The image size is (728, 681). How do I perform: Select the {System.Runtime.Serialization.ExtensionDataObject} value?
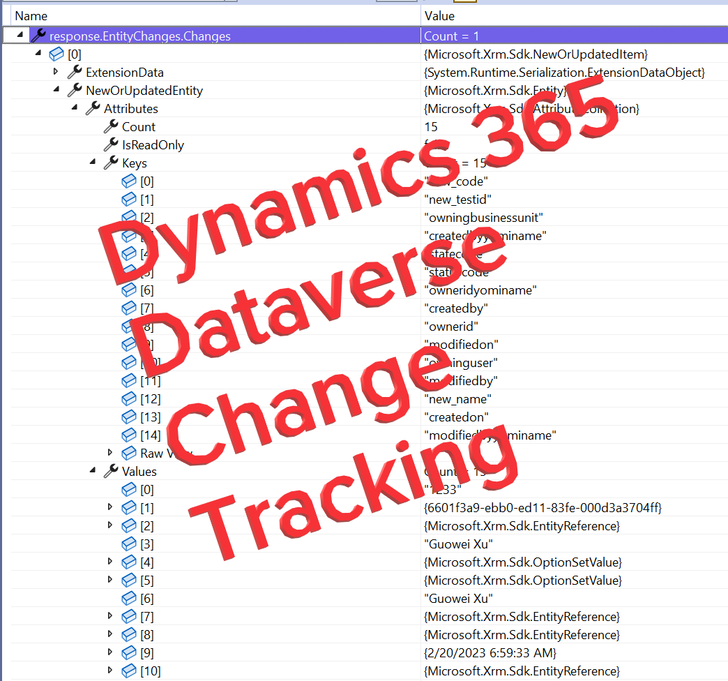565,72
